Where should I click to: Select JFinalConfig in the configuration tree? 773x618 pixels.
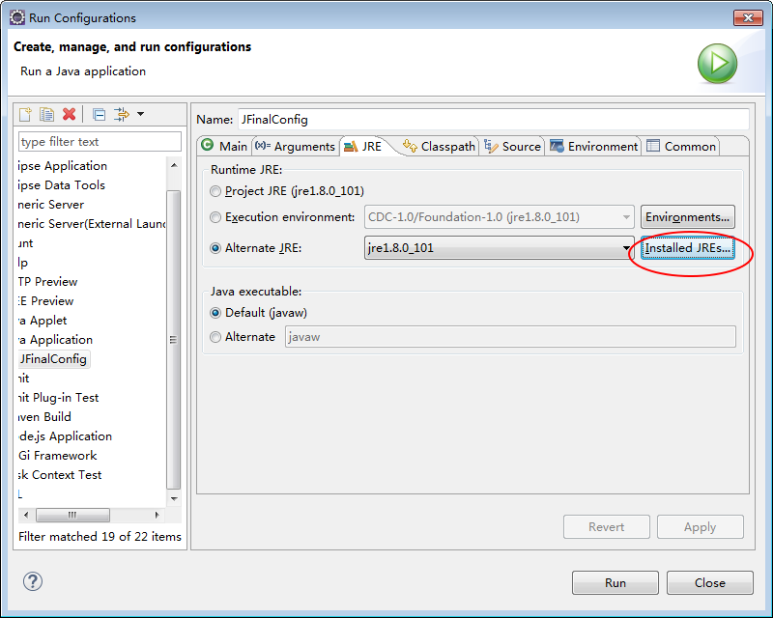point(54,359)
